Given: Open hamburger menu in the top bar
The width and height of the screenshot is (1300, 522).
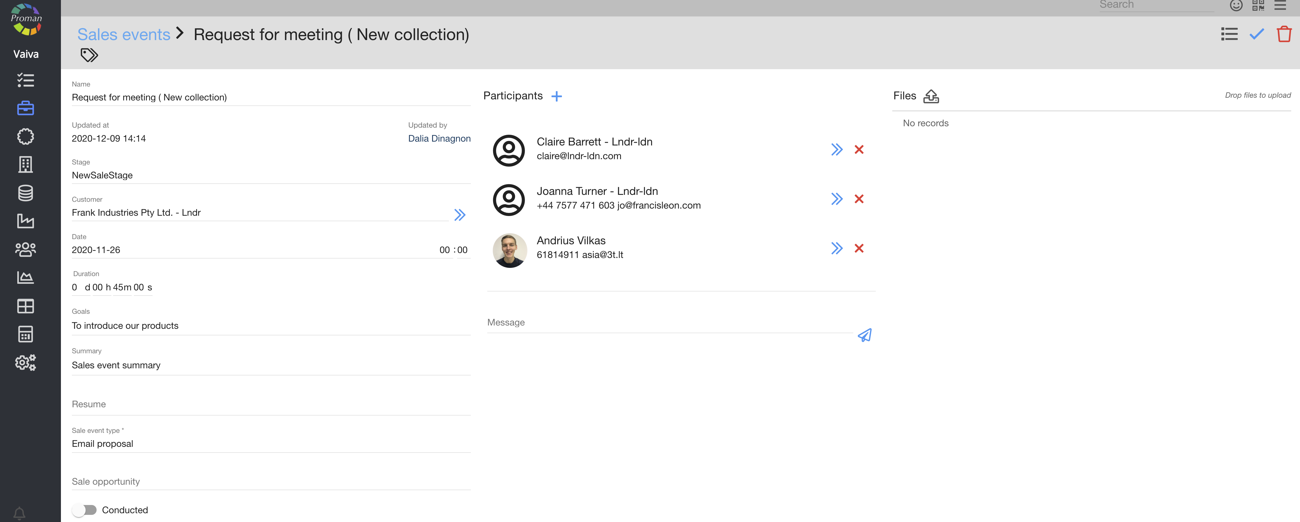Looking at the screenshot, I should (1280, 5).
